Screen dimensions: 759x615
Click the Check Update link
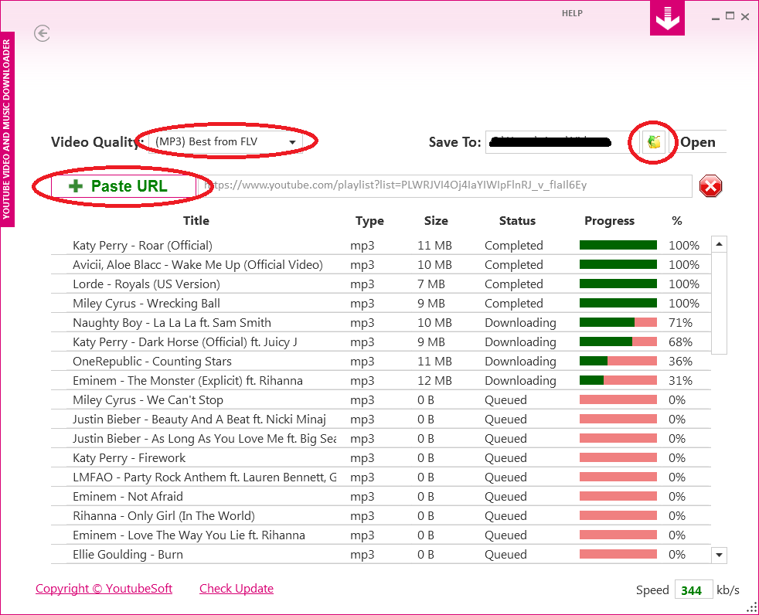pyautogui.click(x=237, y=589)
